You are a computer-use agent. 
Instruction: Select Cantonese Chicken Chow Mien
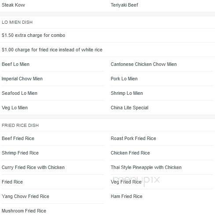coord(144,64)
